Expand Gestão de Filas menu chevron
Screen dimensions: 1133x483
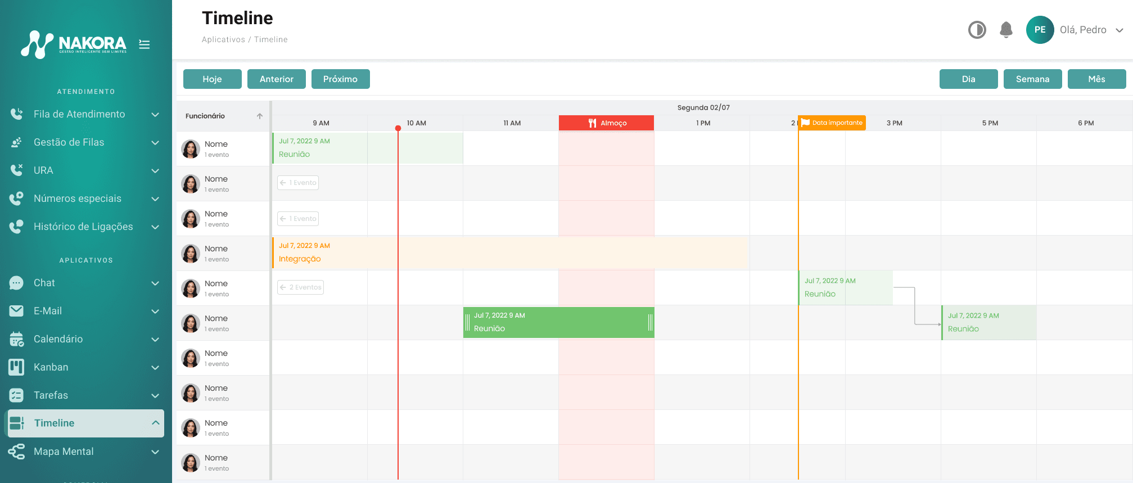click(x=155, y=143)
